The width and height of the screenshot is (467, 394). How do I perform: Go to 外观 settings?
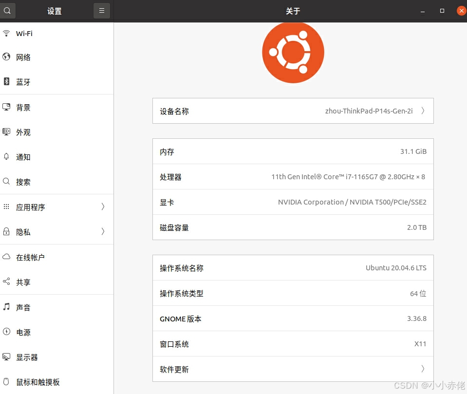[56, 132]
